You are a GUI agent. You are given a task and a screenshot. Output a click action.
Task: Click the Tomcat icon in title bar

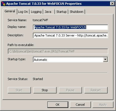3,4
